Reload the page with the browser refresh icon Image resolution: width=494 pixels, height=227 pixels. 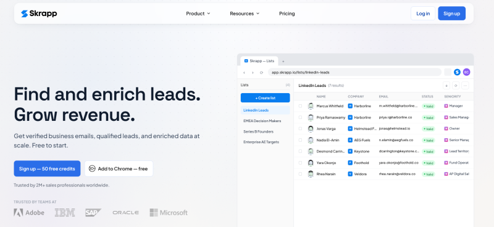(261, 72)
